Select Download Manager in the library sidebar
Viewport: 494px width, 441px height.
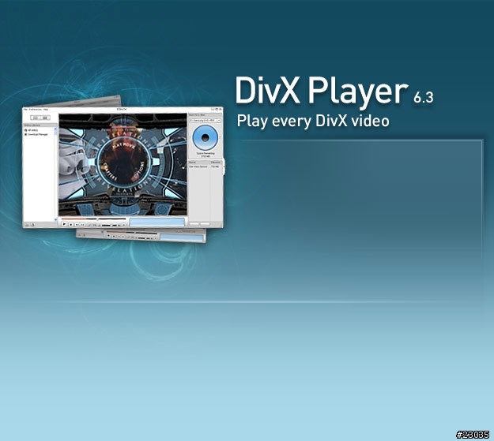(x=38, y=134)
